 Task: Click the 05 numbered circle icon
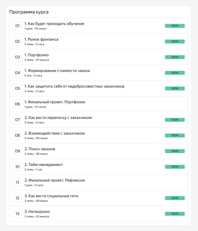click(x=17, y=88)
